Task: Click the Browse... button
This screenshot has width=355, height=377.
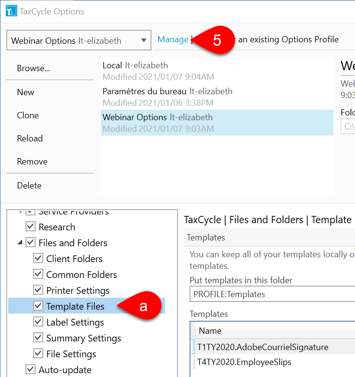Action: [x=34, y=68]
